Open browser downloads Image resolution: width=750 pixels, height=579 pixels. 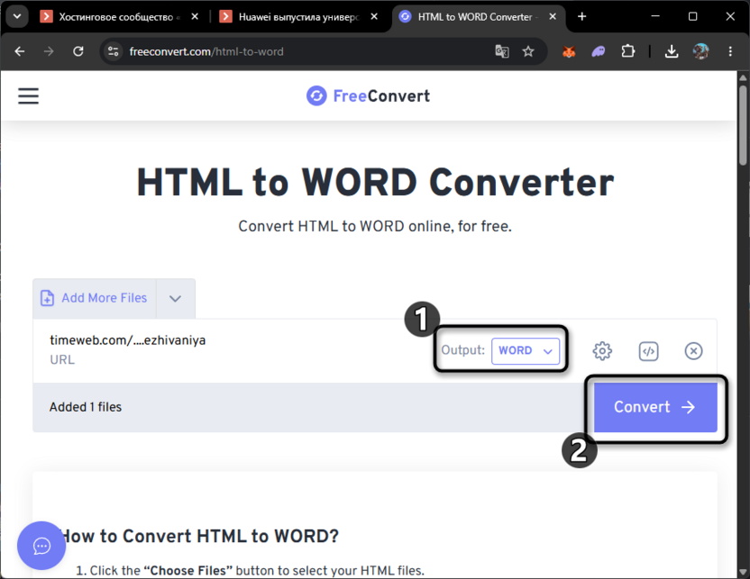coord(672,51)
